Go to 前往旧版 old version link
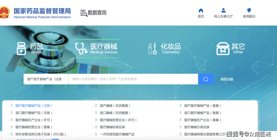Screen dimensions: 277x140 (227, 79)
